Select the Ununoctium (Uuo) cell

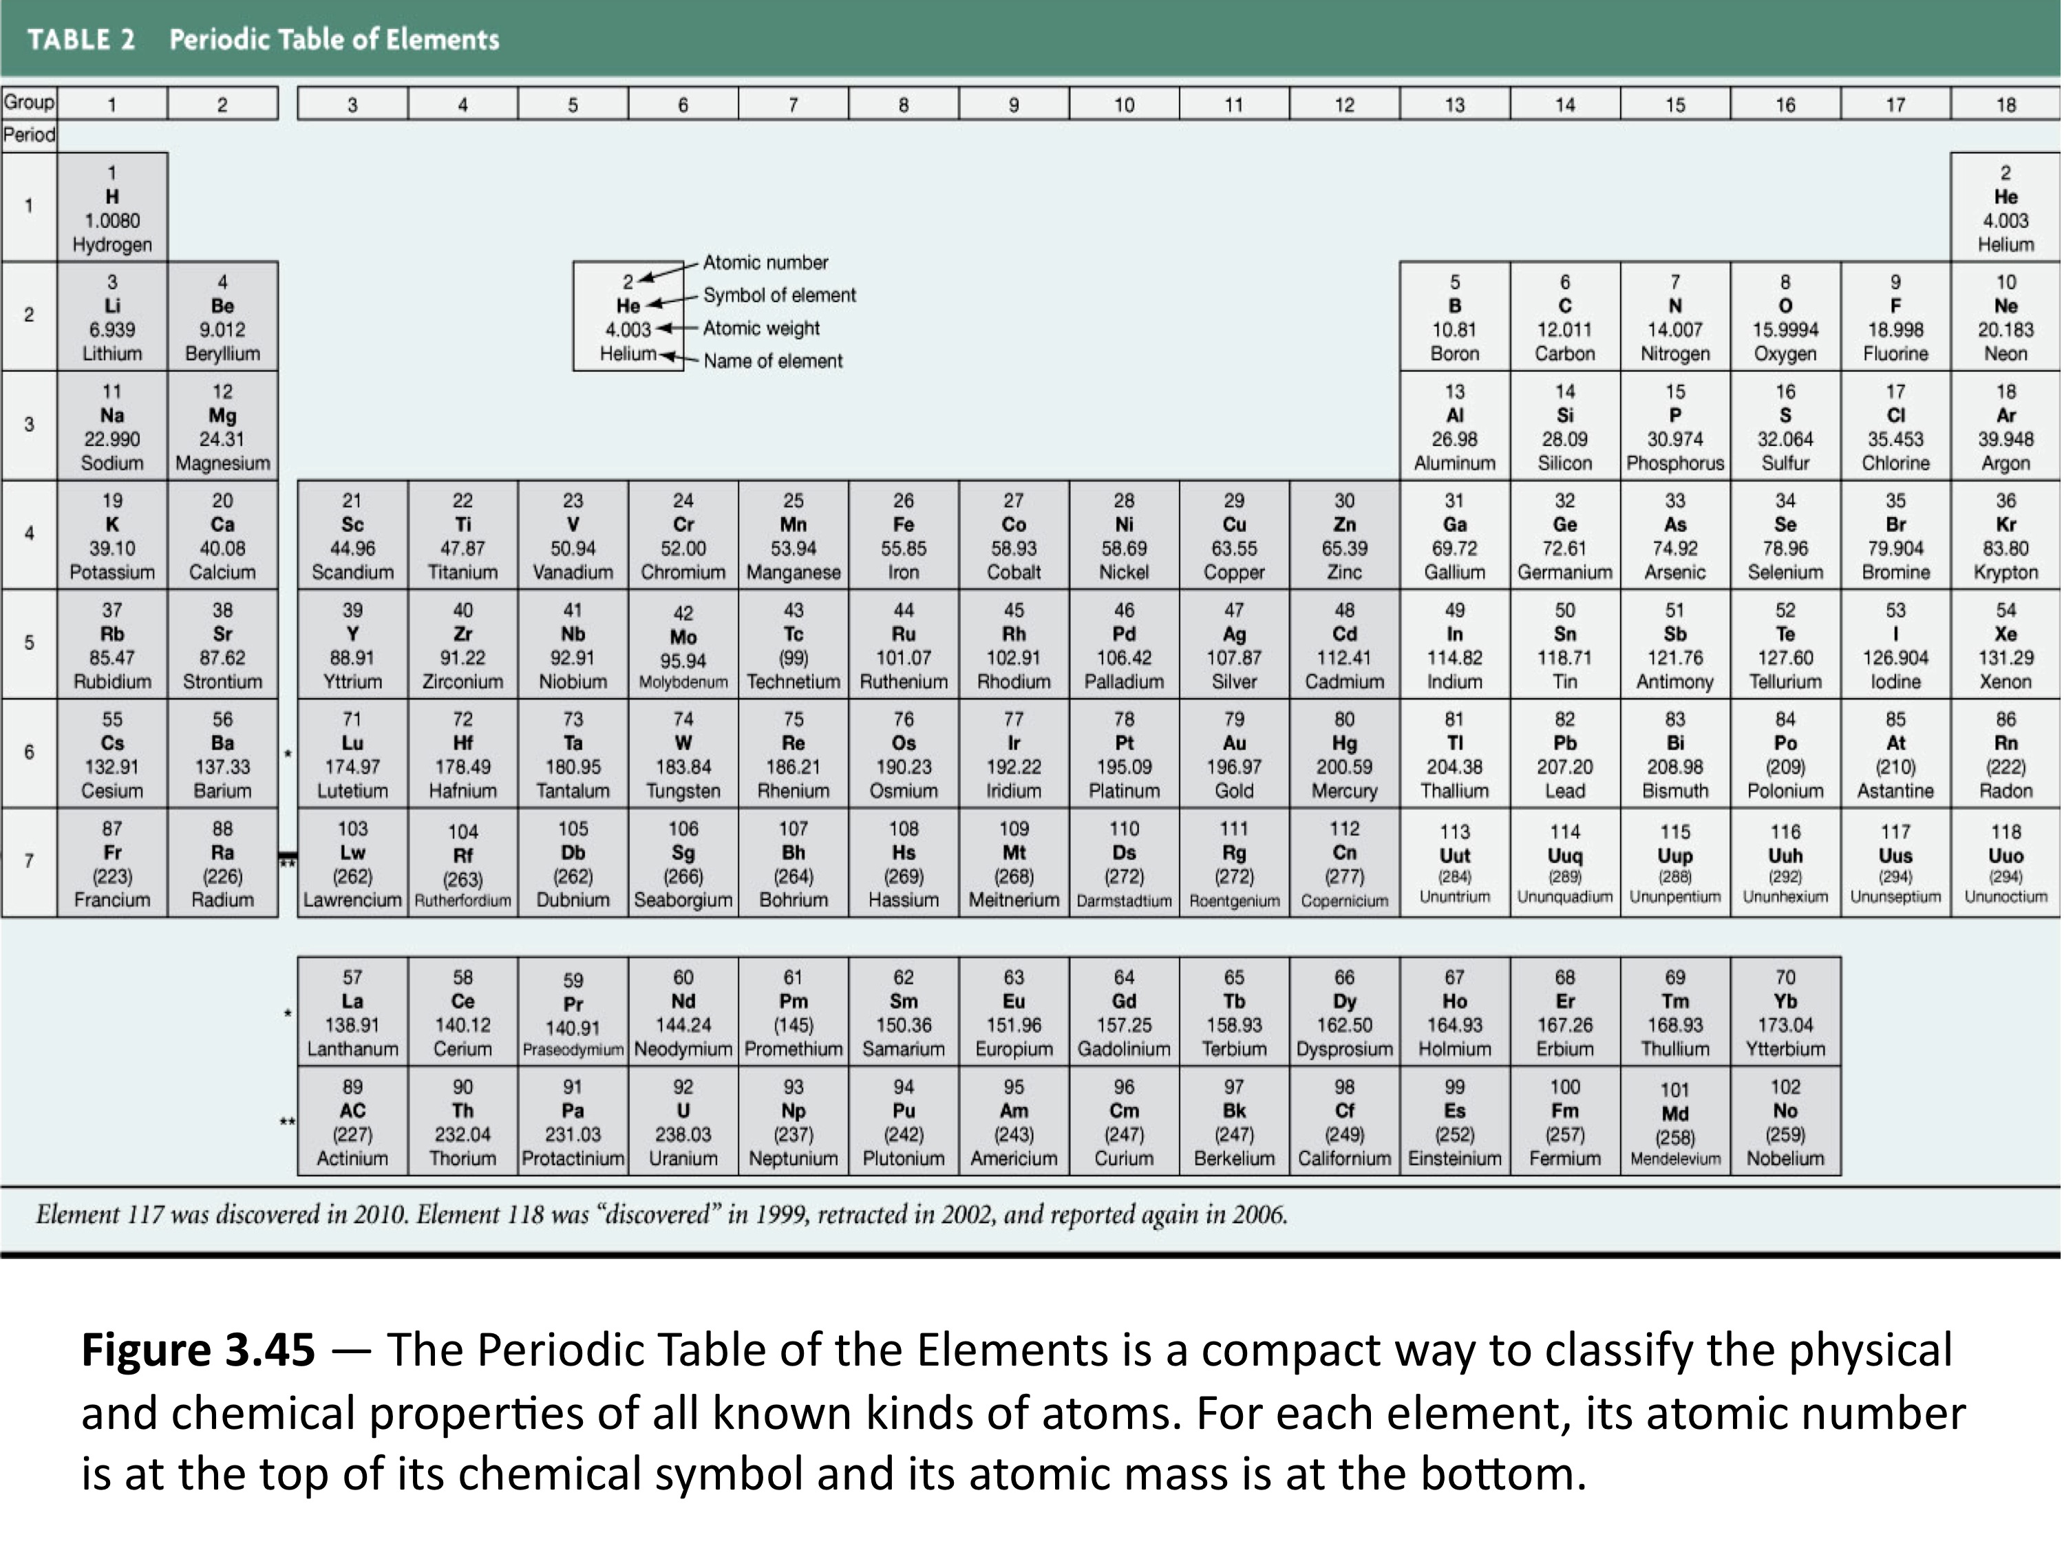[2006, 863]
